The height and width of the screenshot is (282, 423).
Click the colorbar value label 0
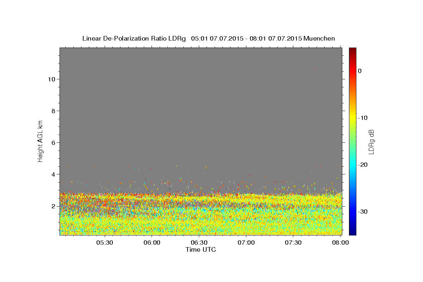(360, 71)
